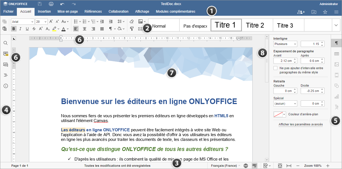This screenshot has width=342, height=169.
Task: Print the document using the printer icon
Action: [x=51, y=4]
